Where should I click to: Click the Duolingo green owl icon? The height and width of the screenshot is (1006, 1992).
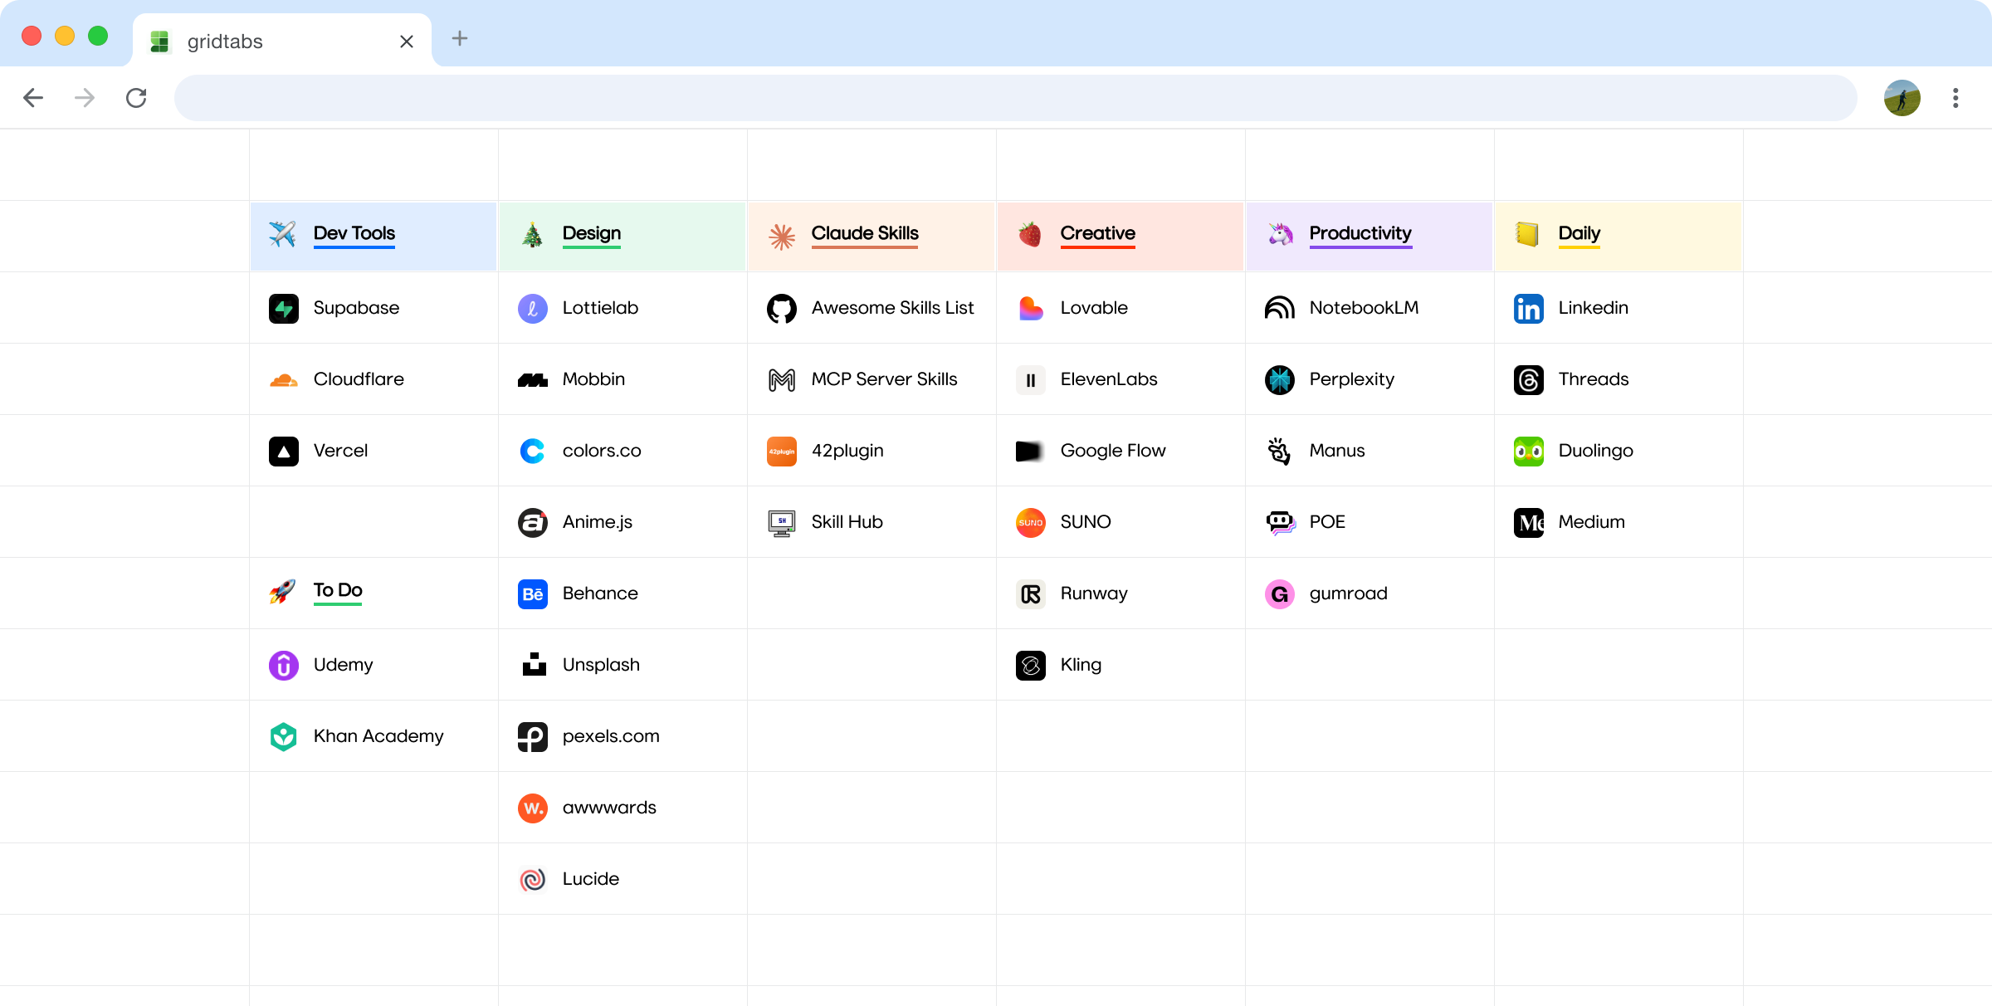click(1529, 452)
